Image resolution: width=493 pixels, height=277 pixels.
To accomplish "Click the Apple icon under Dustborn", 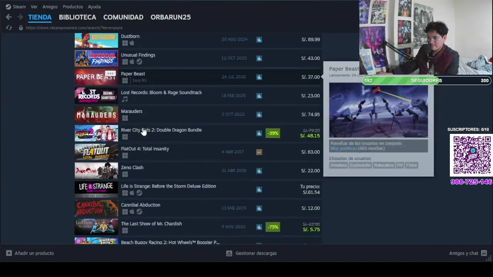I will [132, 43].
